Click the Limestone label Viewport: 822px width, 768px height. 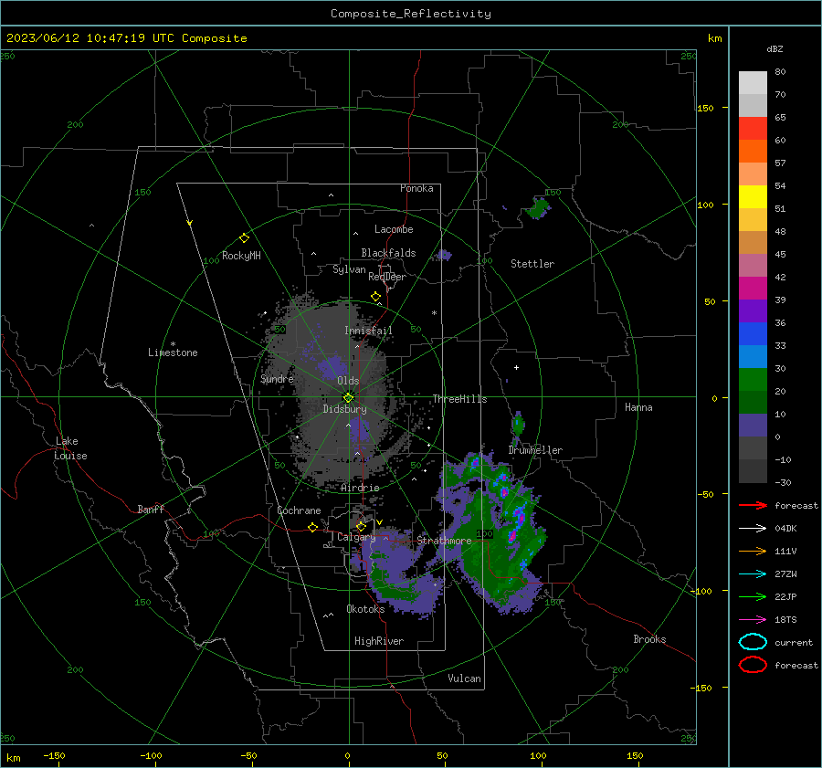173,352
